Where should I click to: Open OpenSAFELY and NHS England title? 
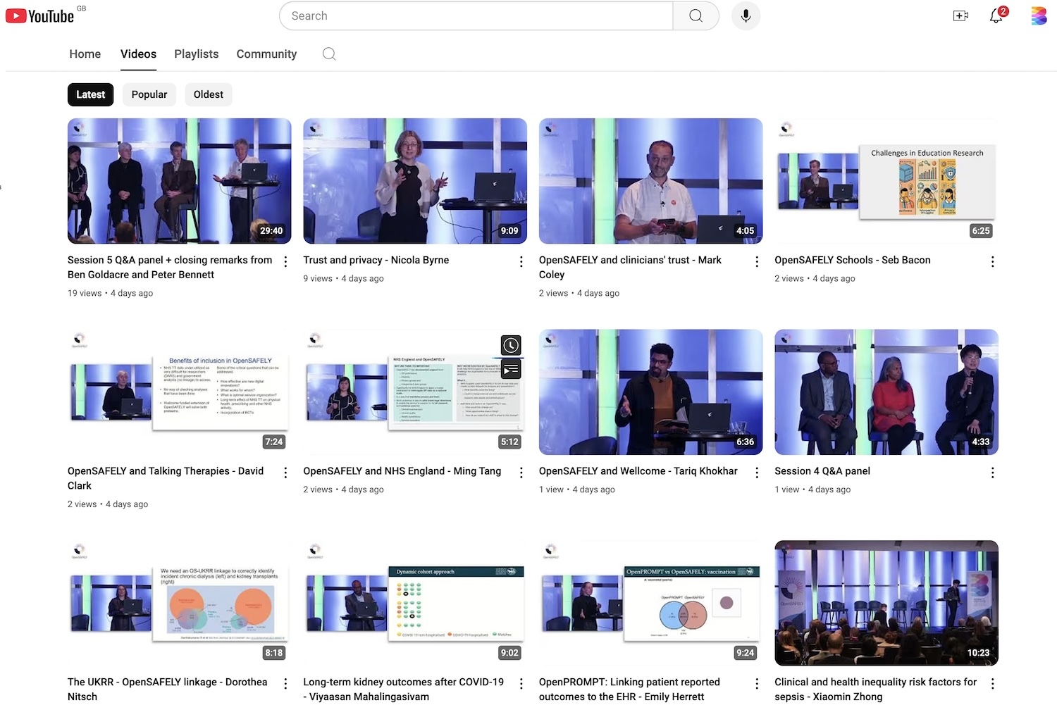pos(402,471)
